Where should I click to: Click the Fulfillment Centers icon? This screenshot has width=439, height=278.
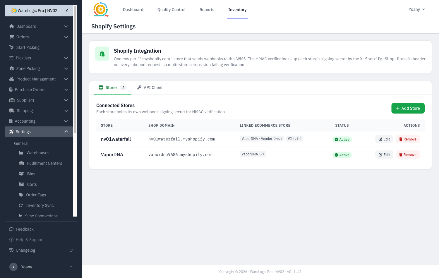click(x=21, y=163)
